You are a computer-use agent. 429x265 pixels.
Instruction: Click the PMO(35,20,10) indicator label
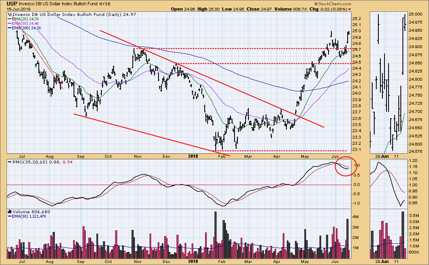click(x=30, y=162)
